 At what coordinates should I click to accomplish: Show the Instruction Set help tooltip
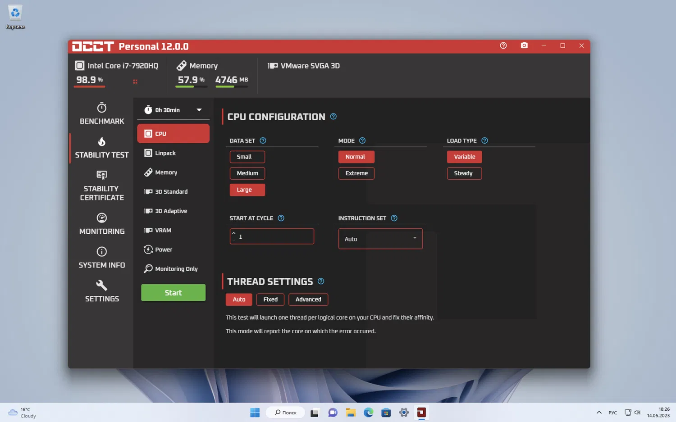pos(394,218)
